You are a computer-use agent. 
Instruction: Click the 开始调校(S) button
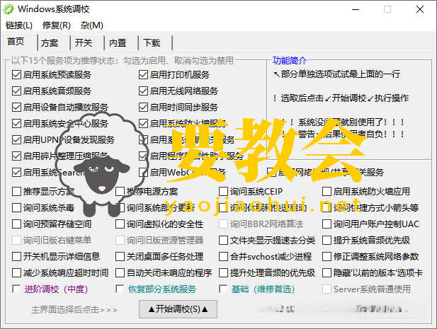178,309
